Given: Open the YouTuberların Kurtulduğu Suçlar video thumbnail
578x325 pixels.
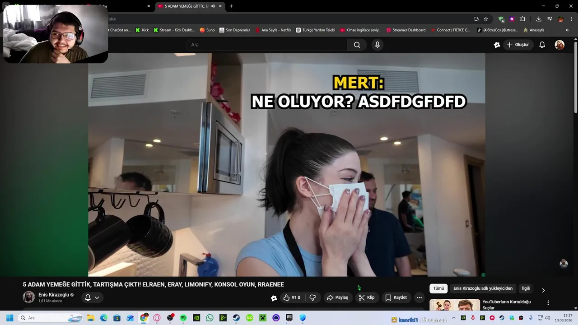Looking at the screenshot, I should 455,305.
